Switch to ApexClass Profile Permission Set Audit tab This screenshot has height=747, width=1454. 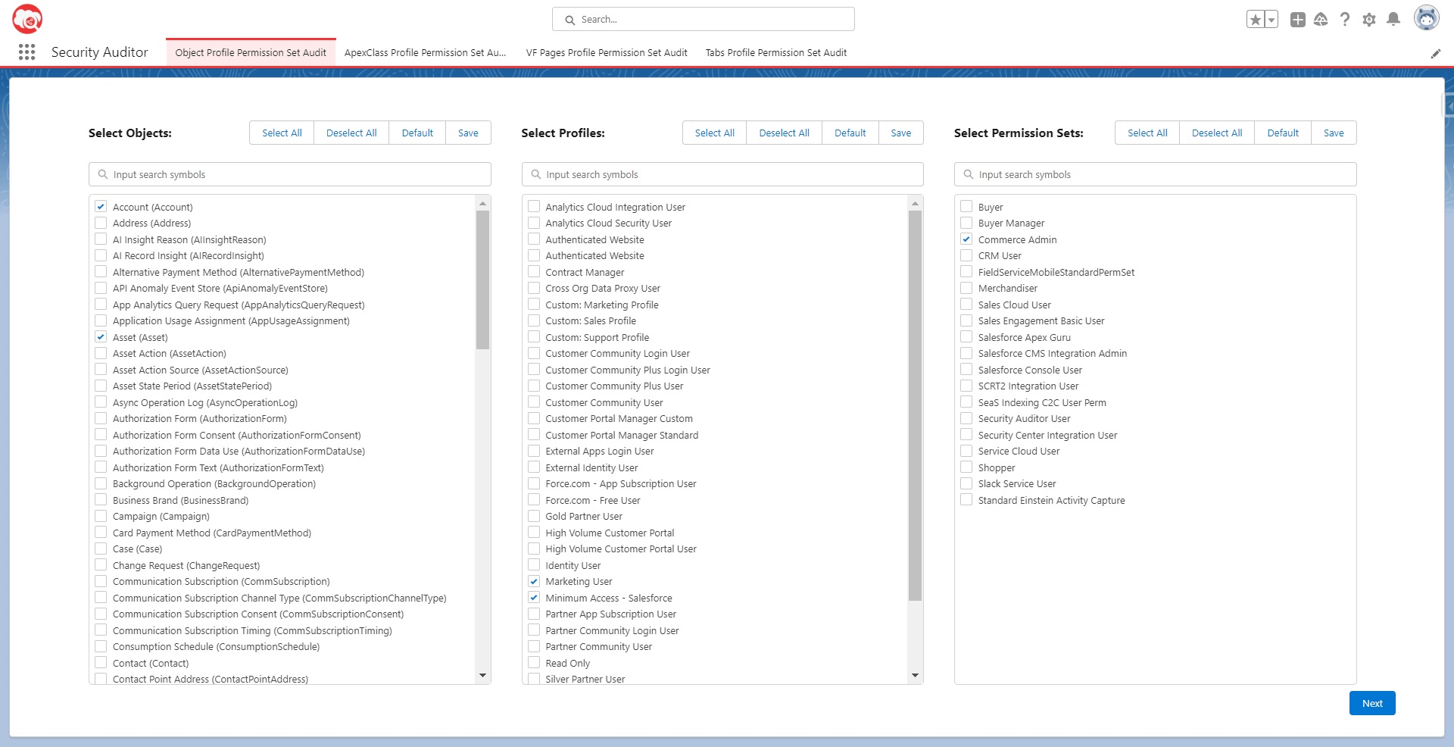[425, 52]
